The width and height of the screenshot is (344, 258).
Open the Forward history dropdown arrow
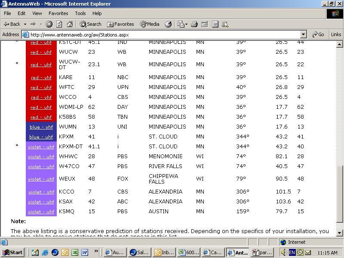41,24
